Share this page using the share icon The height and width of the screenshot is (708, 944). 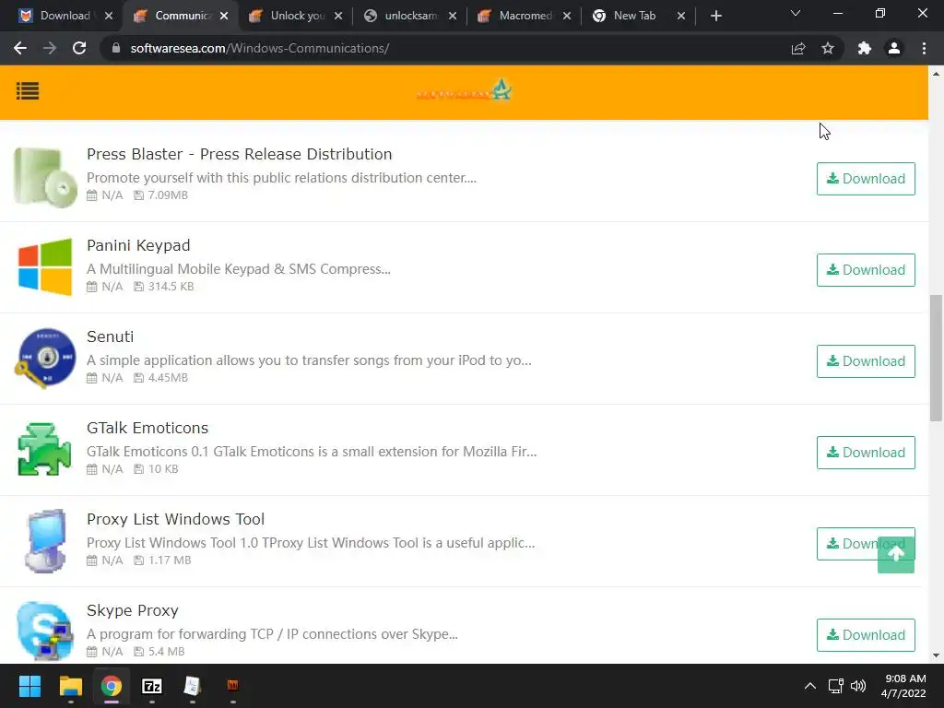pyautogui.click(x=798, y=48)
